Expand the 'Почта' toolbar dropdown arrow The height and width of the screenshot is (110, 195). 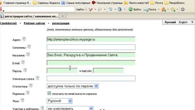pyautogui.click(x=159, y=9)
